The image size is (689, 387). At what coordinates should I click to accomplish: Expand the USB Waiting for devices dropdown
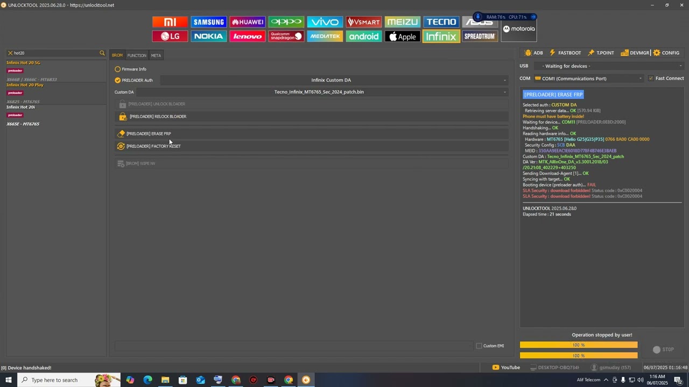[609, 66]
